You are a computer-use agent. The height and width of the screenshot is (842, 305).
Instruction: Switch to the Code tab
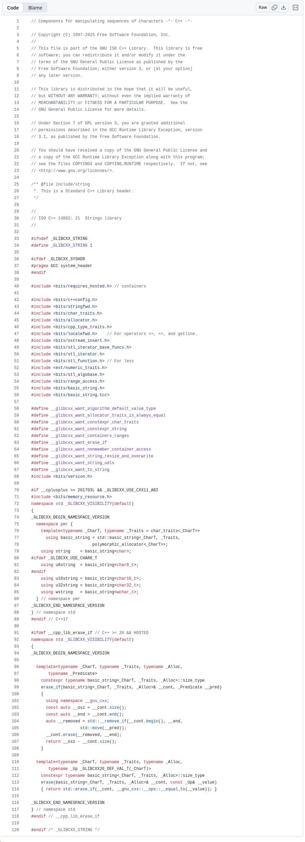[x=13, y=7]
